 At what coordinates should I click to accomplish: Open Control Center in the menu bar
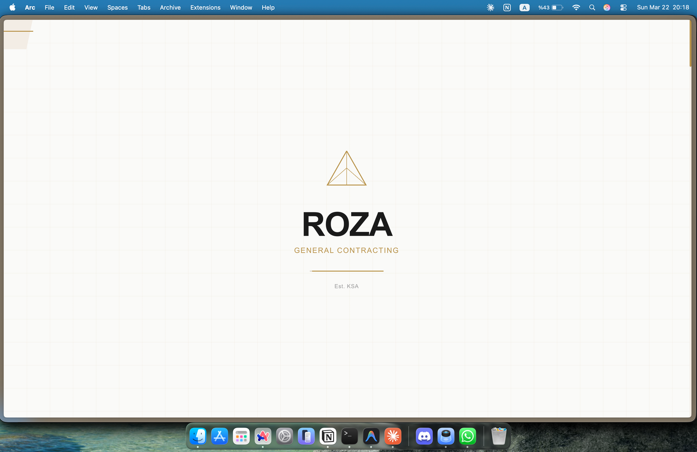tap(623, 7)
